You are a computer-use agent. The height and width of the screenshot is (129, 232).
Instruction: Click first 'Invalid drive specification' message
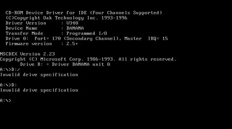(x=39, y=75)
